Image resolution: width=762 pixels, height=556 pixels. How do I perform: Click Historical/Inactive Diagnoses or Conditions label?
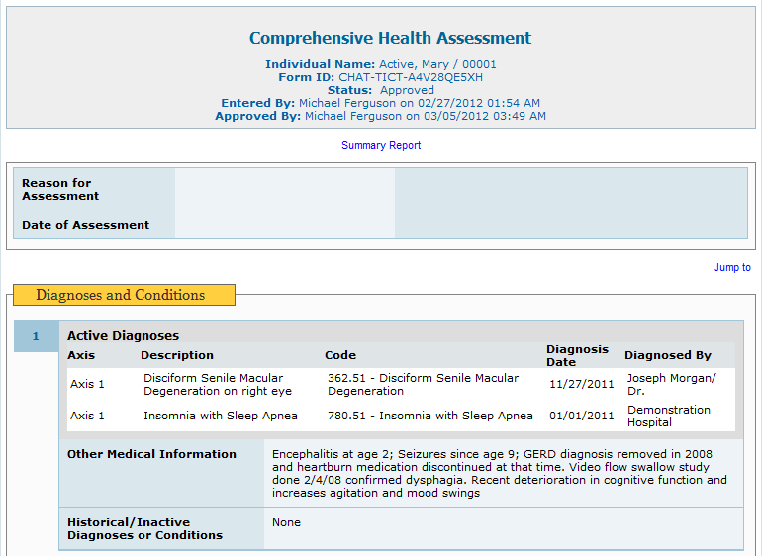(x=144, y=528)
